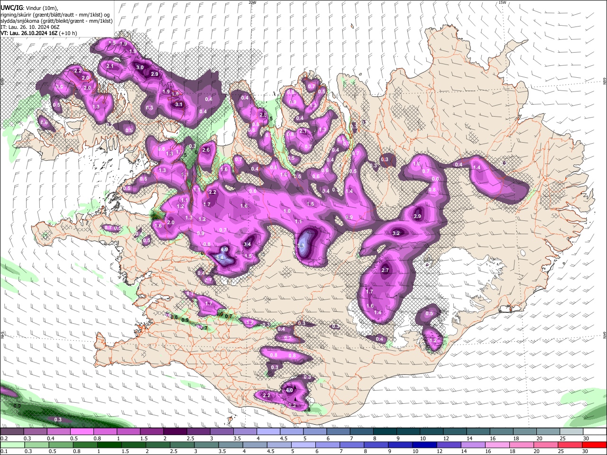The width and height of the screenshot is (607, 455).
Task: Click the crimson 25 swatch in lower legend row
Action: (x=570, y=445)
